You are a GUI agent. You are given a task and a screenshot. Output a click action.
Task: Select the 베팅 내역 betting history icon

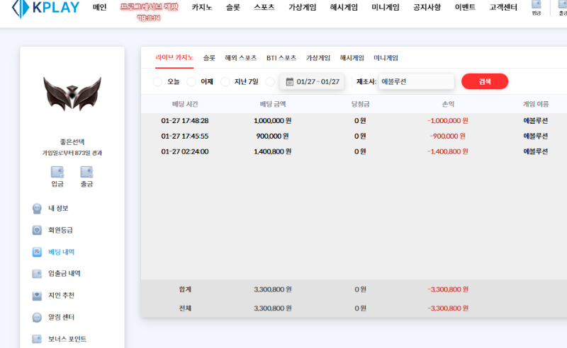[x=37, y=252]
